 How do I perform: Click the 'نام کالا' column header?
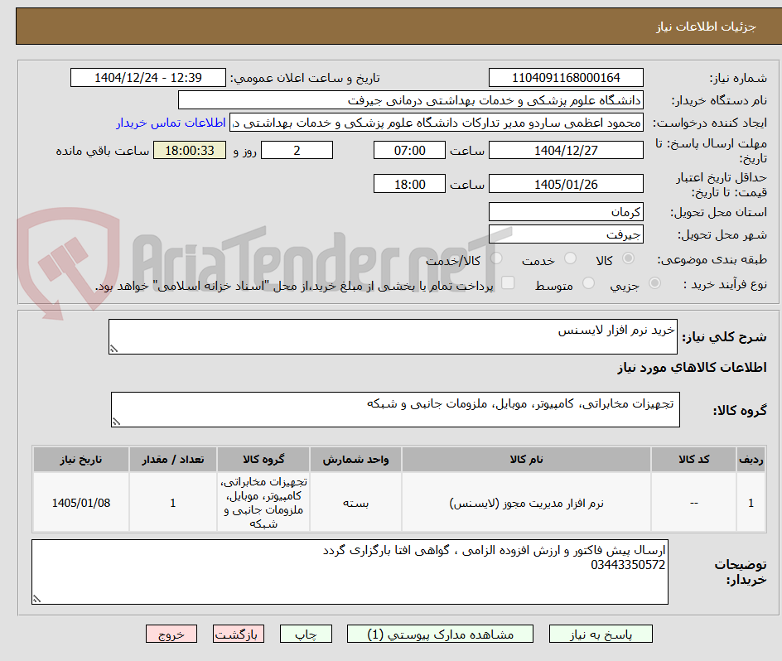[x=526, y=460]
